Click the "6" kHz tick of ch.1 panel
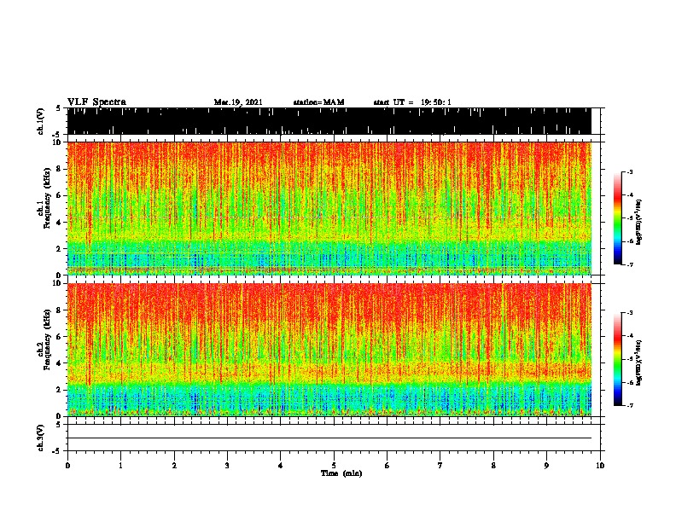Image resolution: width=676 pixels, height=522 pixels. [x=60, y=195]
